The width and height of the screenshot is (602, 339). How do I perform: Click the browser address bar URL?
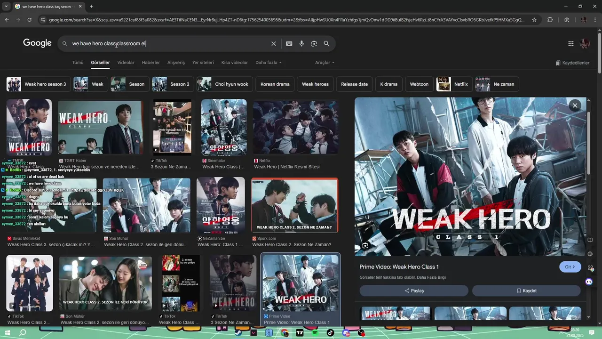(x=287, y=20)
